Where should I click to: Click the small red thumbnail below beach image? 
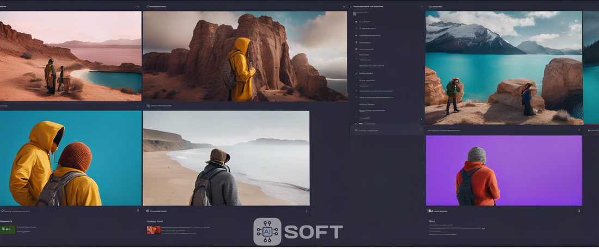click(154, 230)
